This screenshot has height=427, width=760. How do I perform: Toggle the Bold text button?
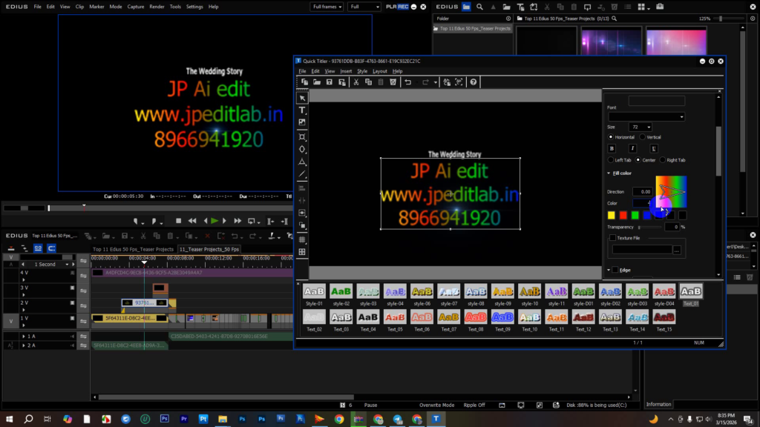click(x=612, y=148)
